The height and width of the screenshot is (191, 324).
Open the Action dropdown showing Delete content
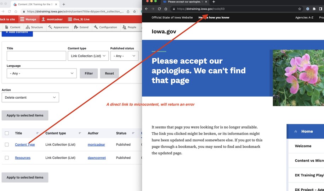(x=30, y=97)
